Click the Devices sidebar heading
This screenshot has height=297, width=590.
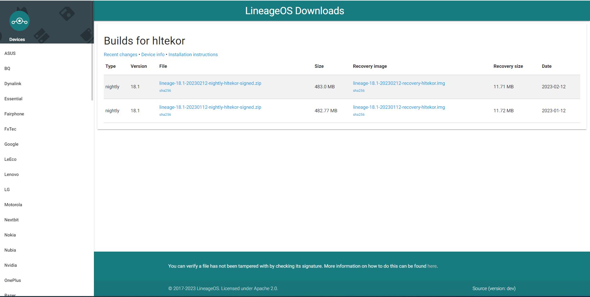(x=17, y=39)
